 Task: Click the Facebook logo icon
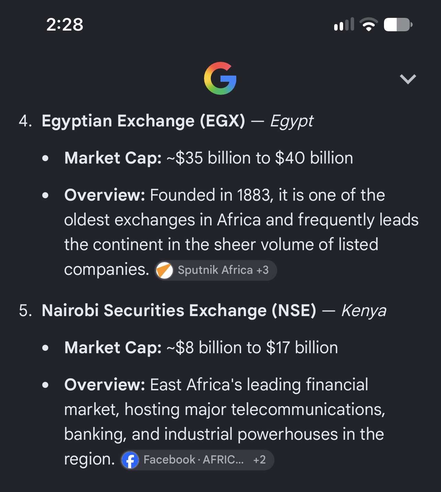pyautogui.click(x=130, y=460)
